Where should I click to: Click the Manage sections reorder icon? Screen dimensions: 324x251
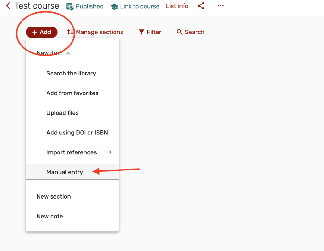(71, 32)
